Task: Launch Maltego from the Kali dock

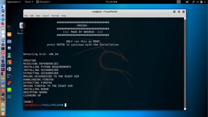Action: 9,76
